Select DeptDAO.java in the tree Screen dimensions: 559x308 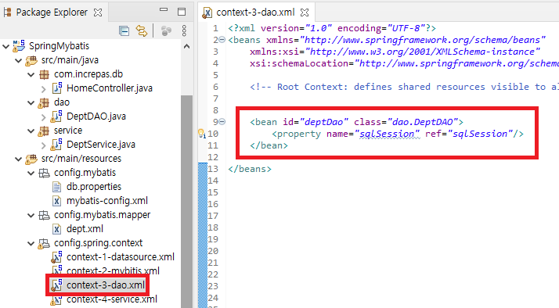point(96,116)
